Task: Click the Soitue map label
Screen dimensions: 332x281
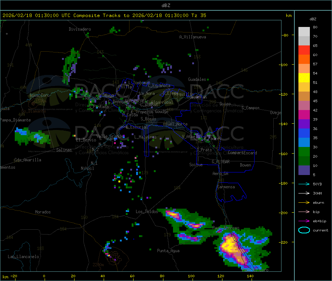Action: (196, 165)
